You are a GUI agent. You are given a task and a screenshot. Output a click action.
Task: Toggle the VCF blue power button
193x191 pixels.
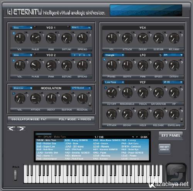coord(105,88)
